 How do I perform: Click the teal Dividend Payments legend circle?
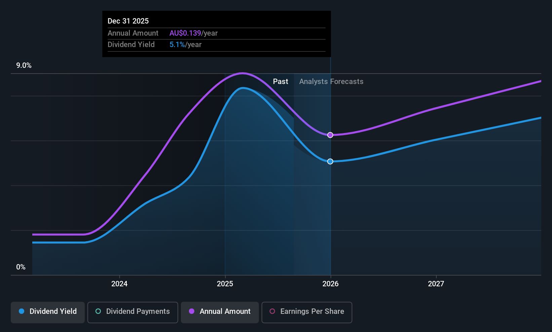[x=98, y=311]
